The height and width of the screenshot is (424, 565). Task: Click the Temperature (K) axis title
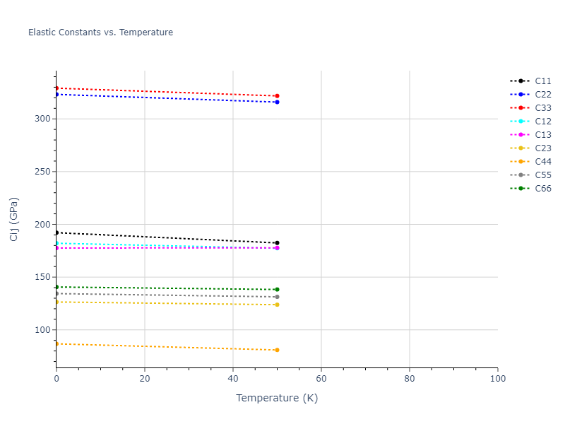tap(277, 398)
